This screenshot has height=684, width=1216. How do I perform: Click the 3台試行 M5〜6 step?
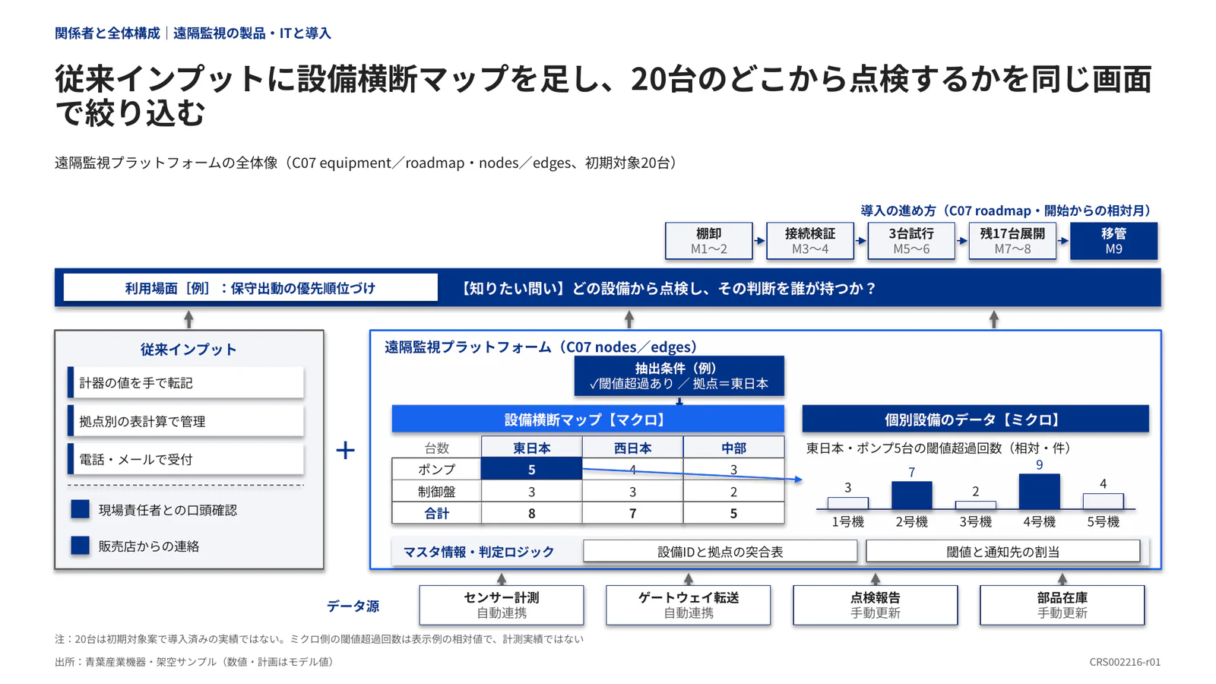910,241
